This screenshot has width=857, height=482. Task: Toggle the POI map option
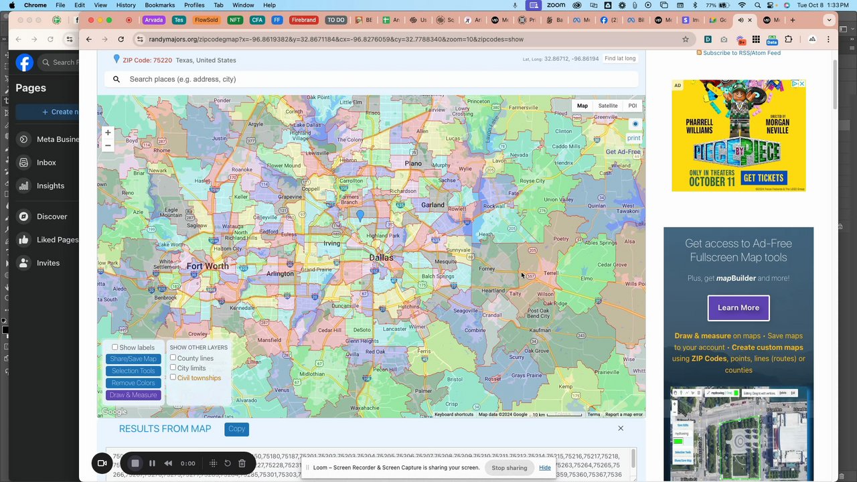click(633, 106)
